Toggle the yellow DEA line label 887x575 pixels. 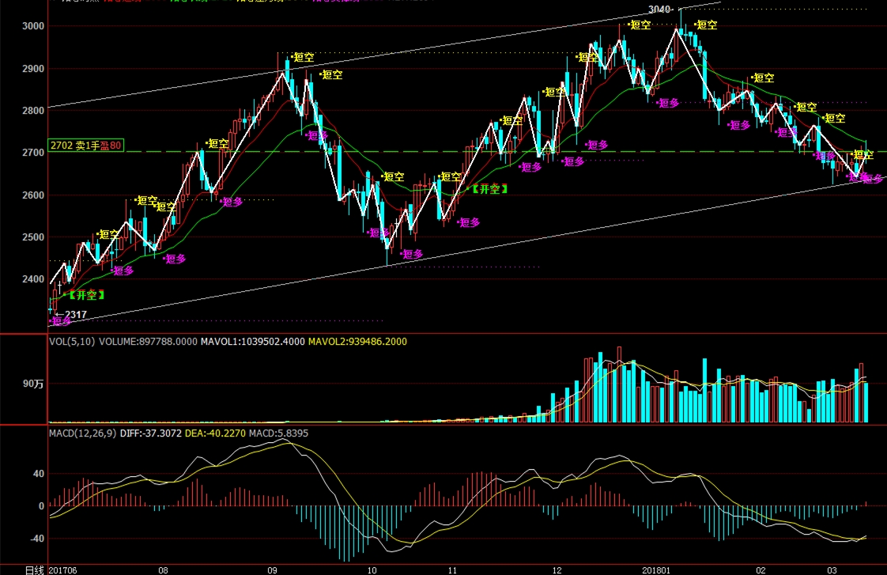pyautogui.click(x=213, y=434)
